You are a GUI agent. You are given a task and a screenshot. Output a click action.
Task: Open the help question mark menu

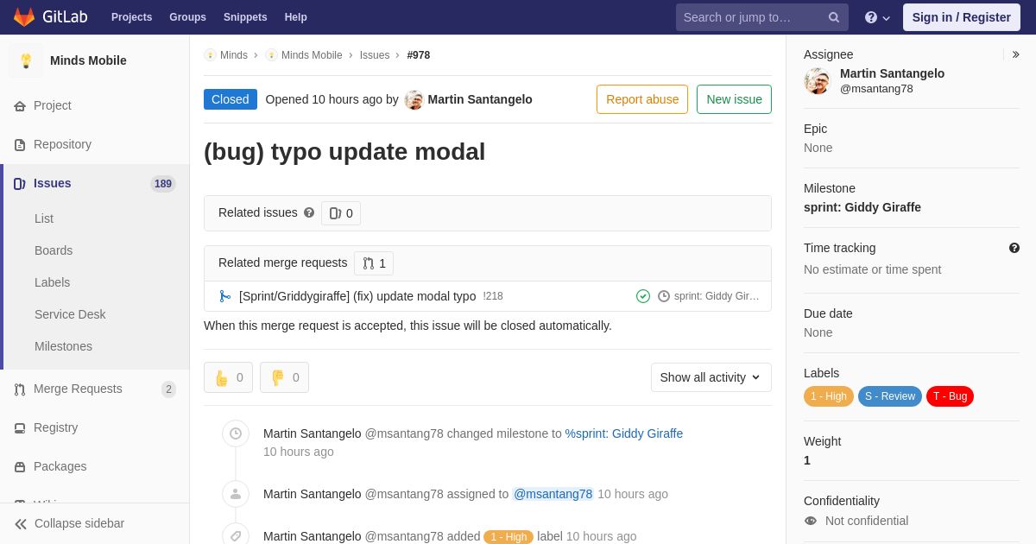pyautogui.click(x=877, y=17)
